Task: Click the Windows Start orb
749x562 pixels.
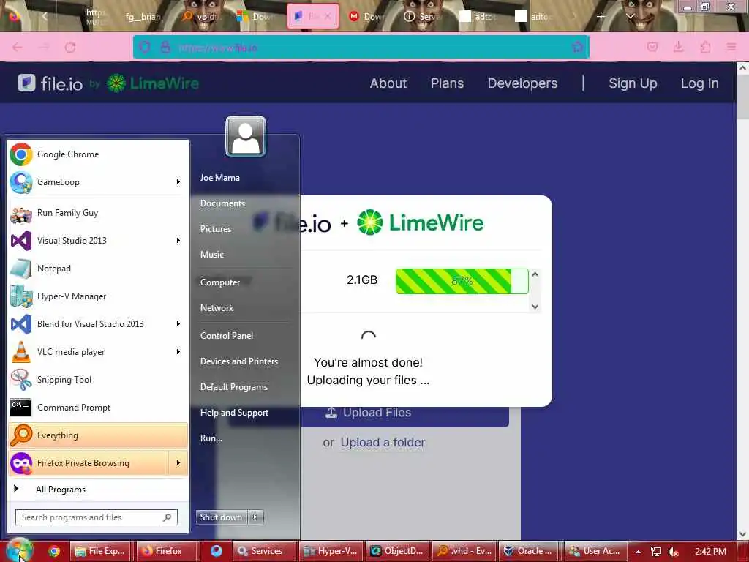Action: [x=18, y=550]
